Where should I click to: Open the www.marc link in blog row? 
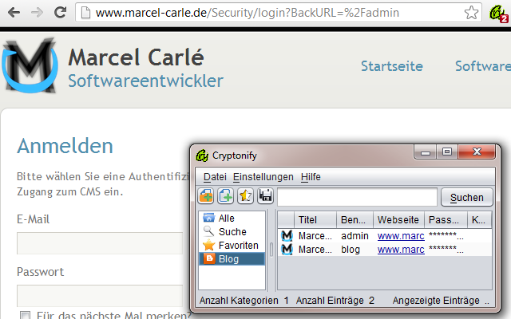pos(401,250)
